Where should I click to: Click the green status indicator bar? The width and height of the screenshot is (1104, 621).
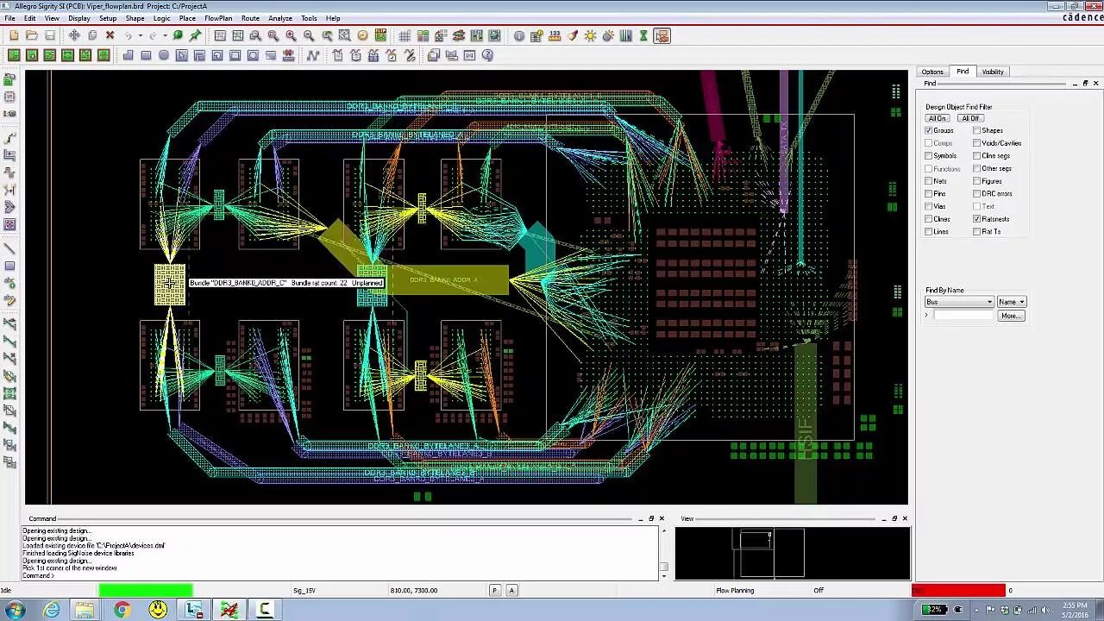point(145,591)
